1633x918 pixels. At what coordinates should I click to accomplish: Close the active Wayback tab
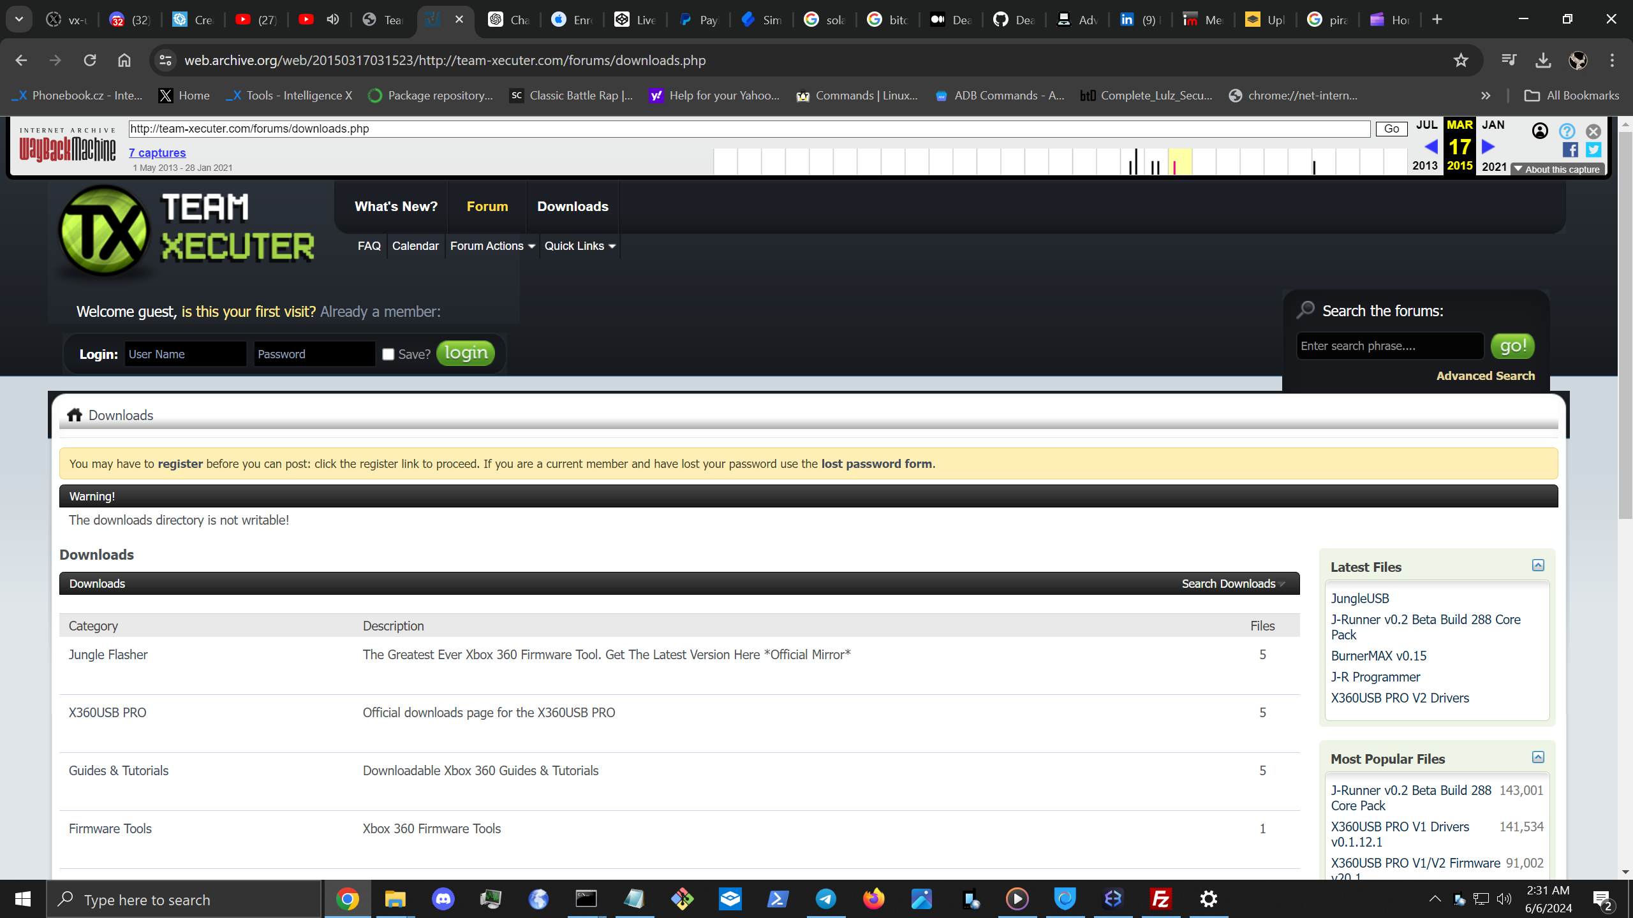(459, 20)
